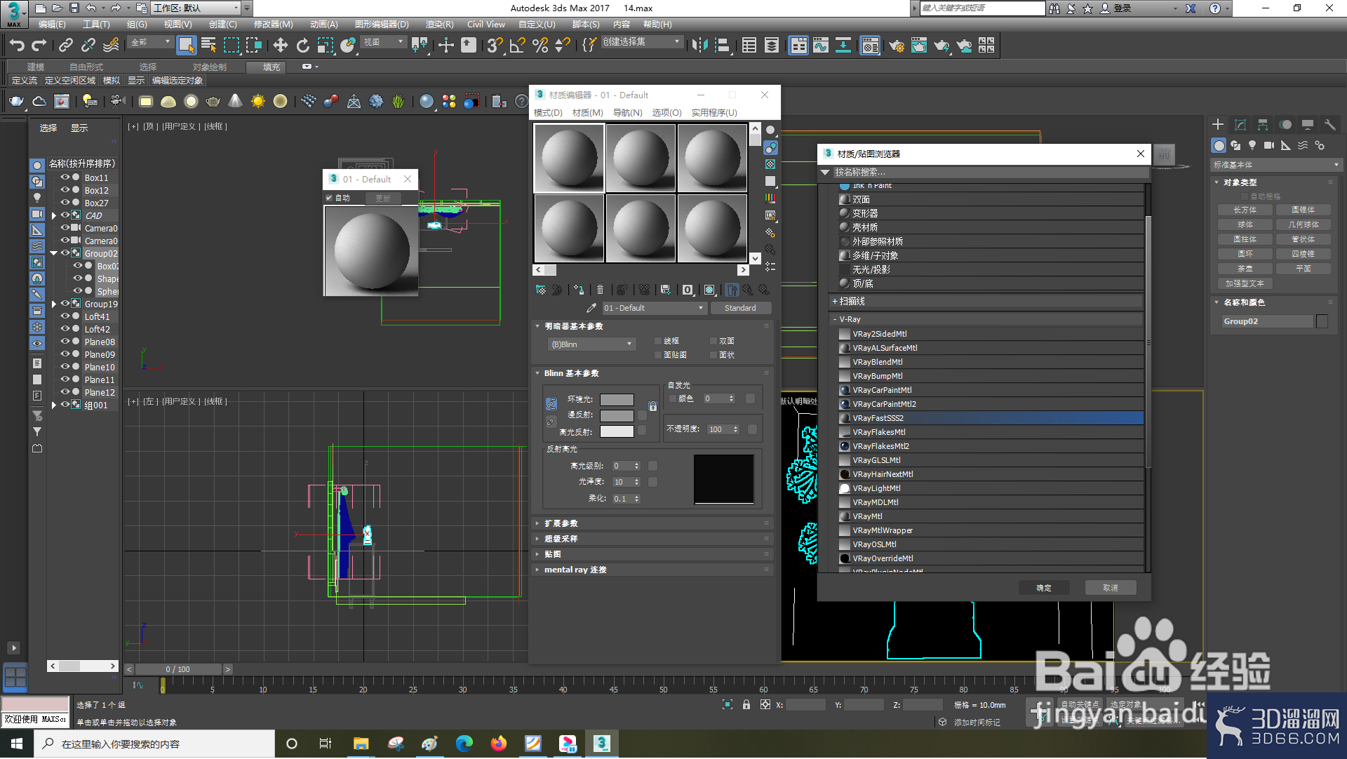The image size is (1347, 759).
Task: Open Material Editor Utilities menu
Action: pyautogui.click(x=714, y=112)
